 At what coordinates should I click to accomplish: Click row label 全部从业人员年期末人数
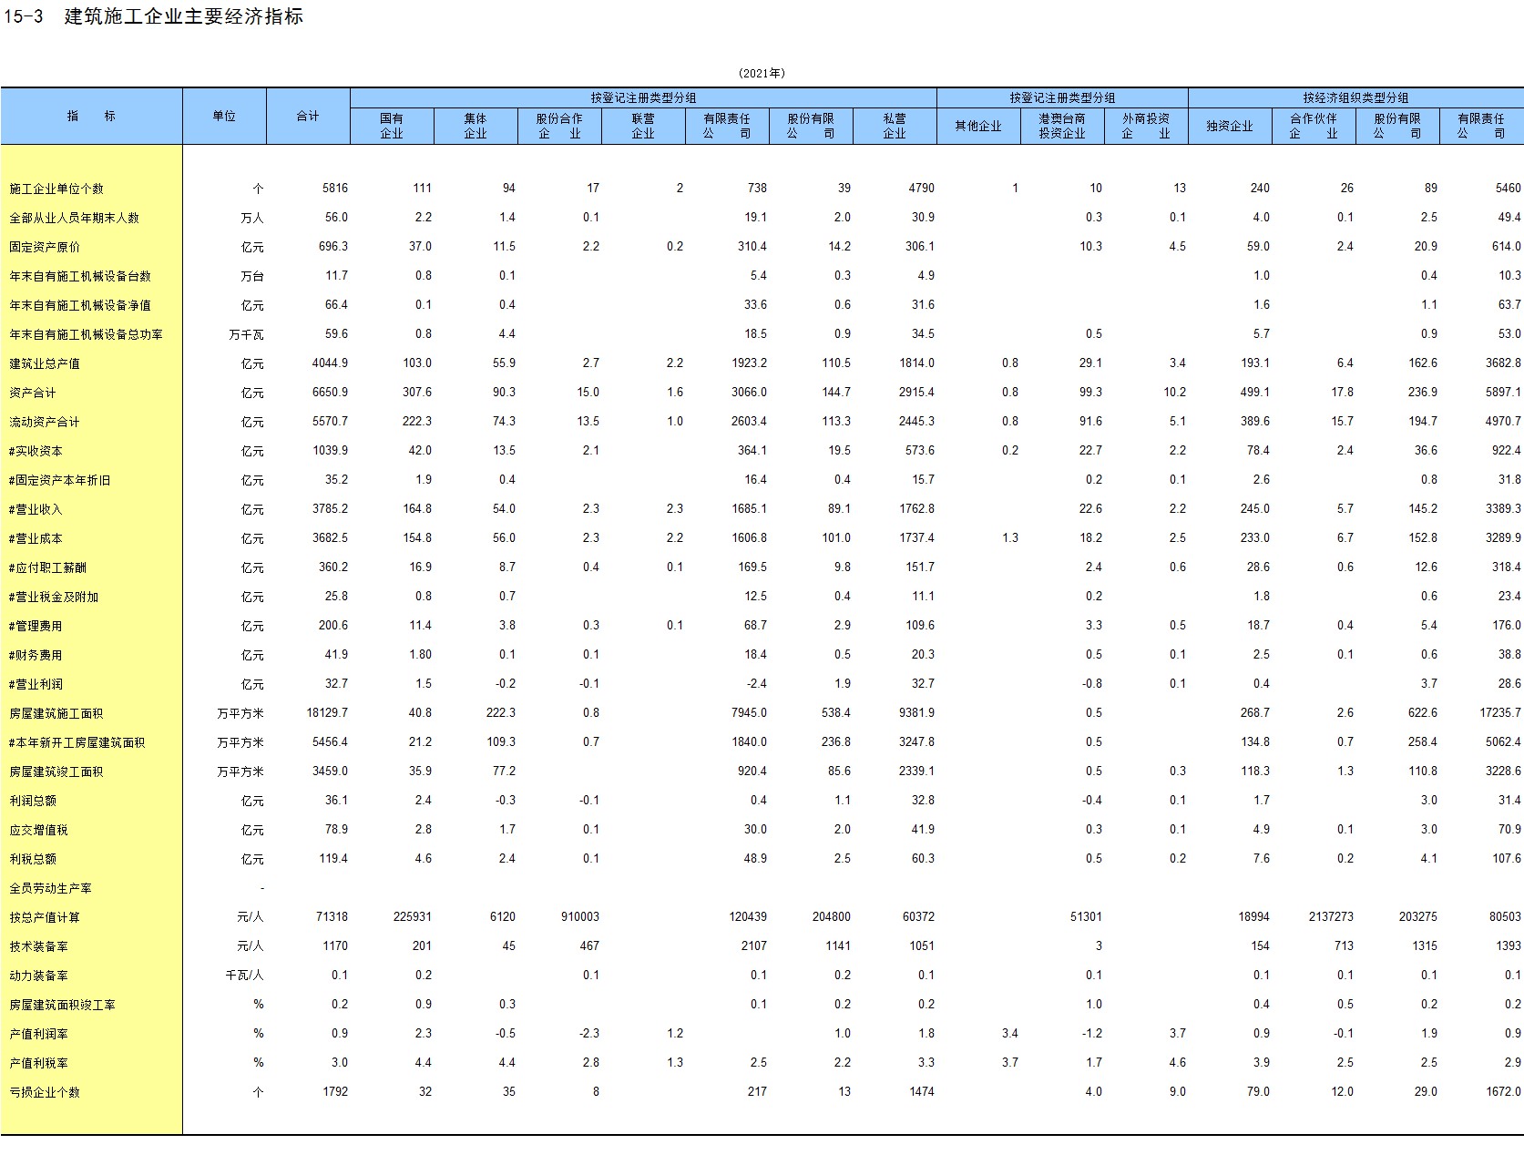click(74, 218)
